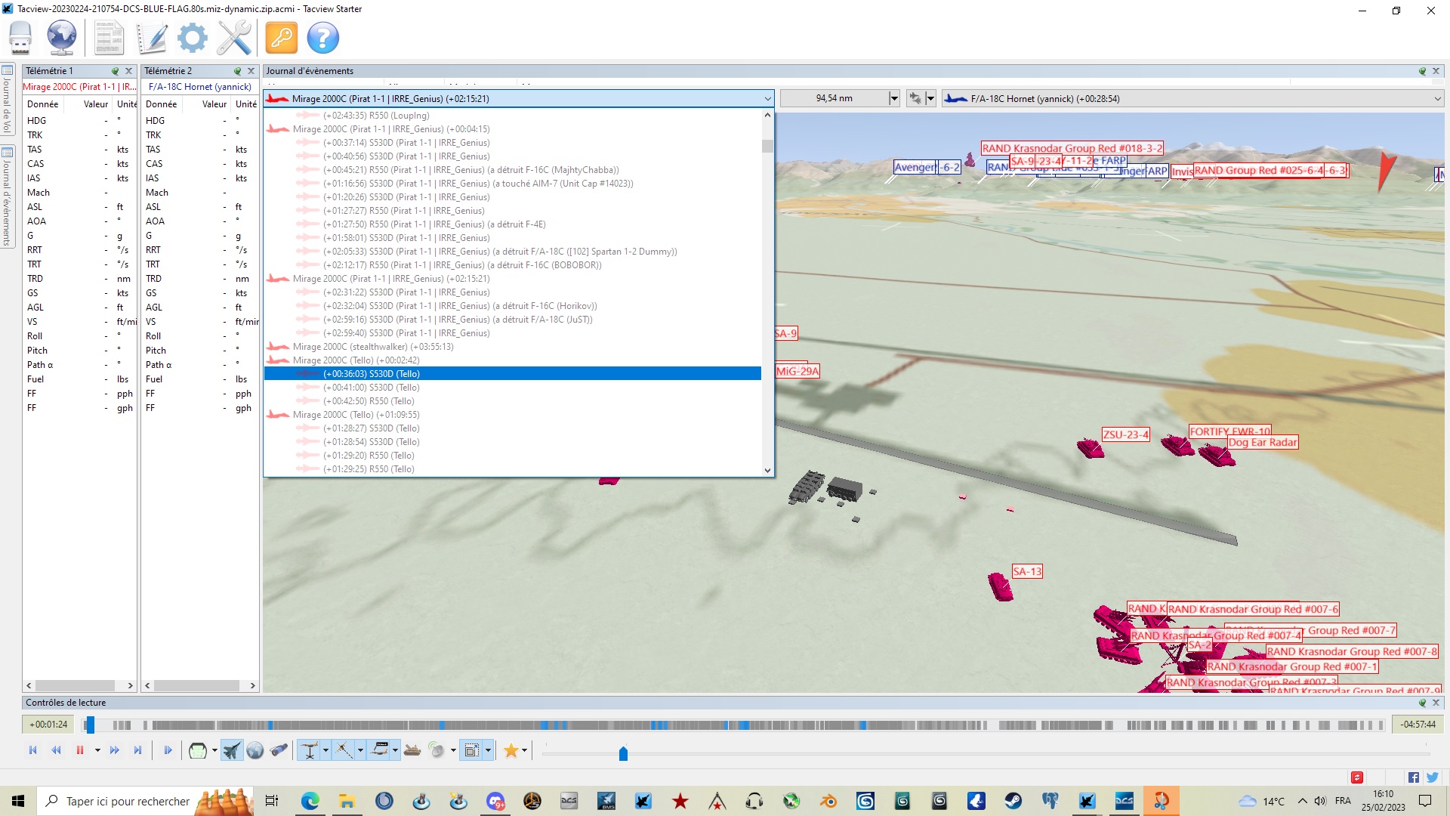Click the playback speed slider handle

point(623,753)
